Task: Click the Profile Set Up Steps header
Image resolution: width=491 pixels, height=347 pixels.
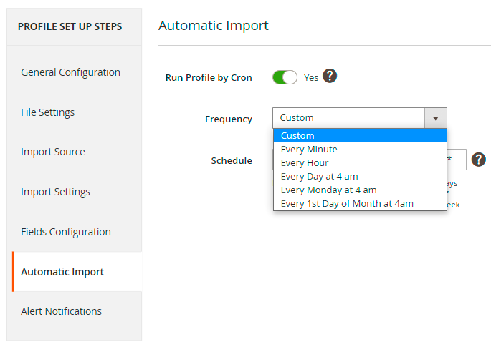Action: click(70, 26)
